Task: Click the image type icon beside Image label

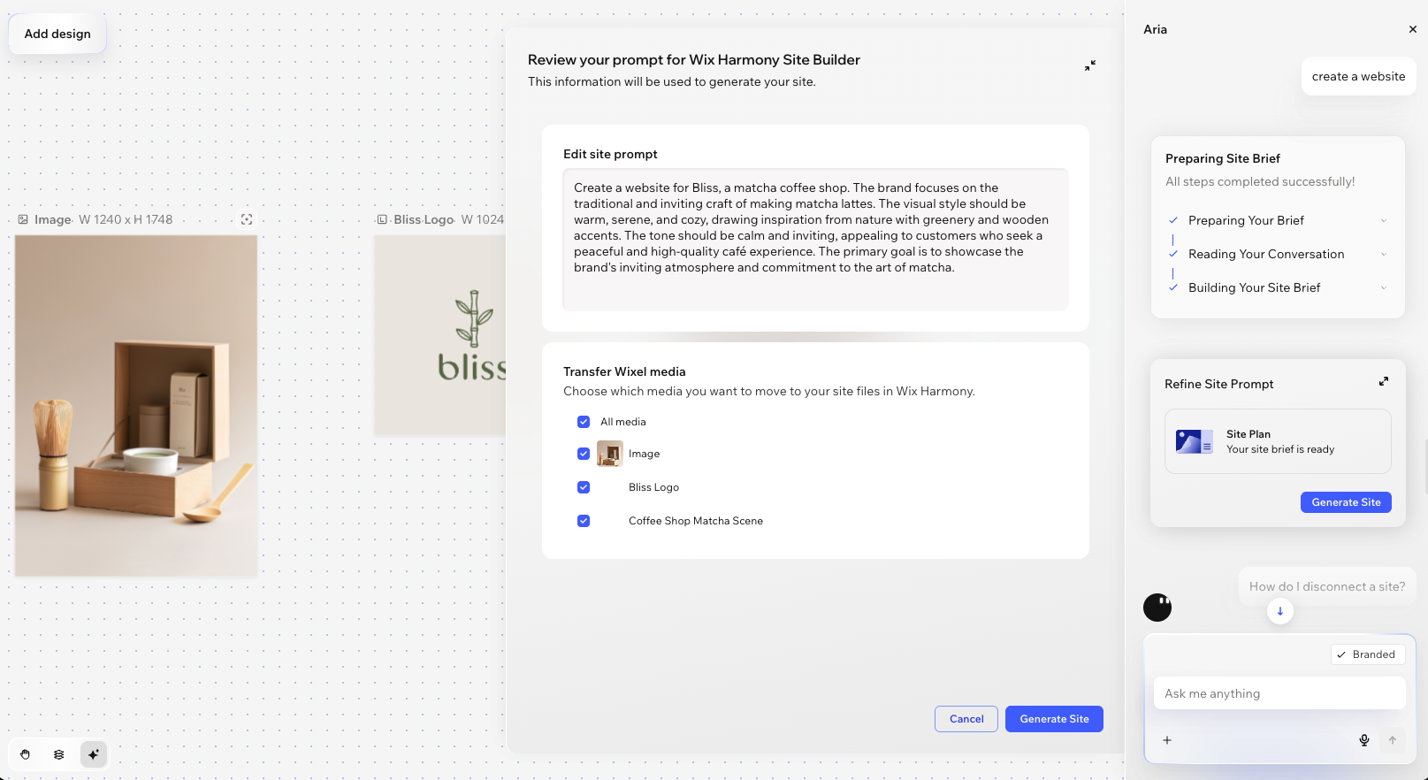Action: [x=23, y=219]
